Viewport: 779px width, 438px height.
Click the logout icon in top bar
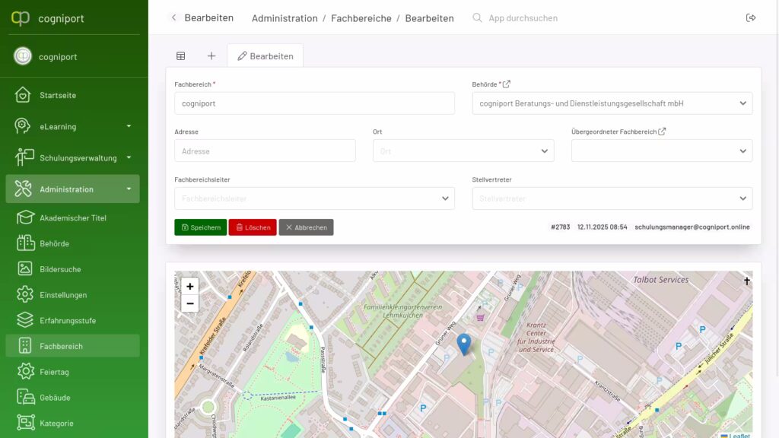click(x=751, y=18)
